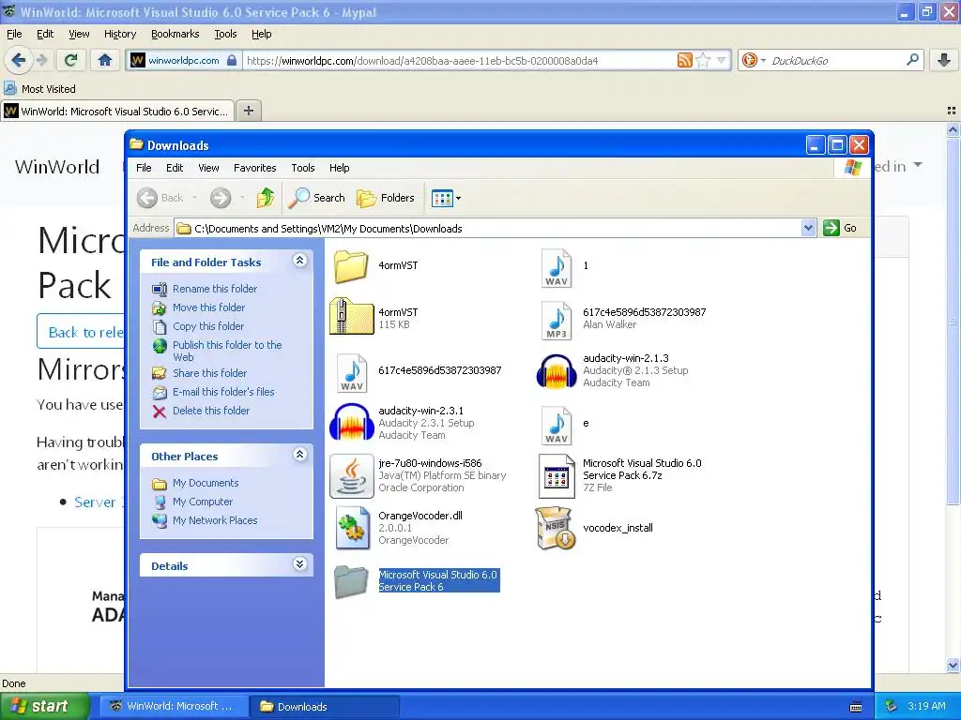Click the Explorer Back button
The height and width of the screenshot is (720, 961).
[x=160, y=198]
